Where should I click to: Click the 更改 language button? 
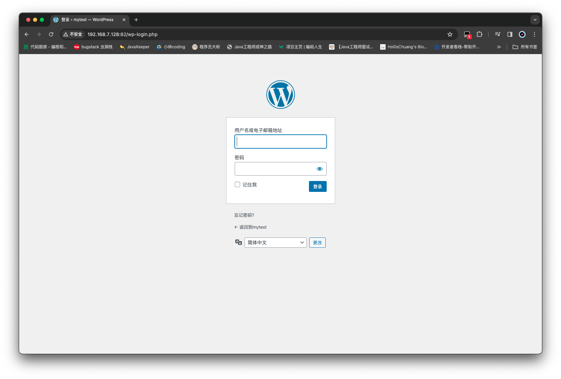317,243
